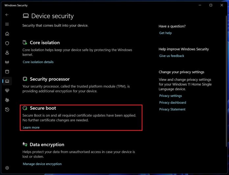Open Protection history clock icon
The width and height of the screenshot is (229, 175).
pos(7,109)
